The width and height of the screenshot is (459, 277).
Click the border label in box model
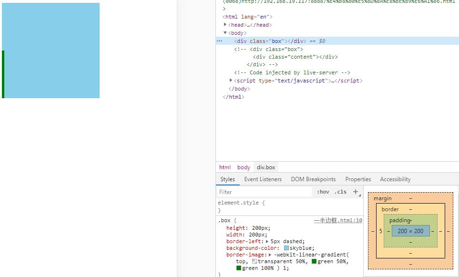pos(390,209)
